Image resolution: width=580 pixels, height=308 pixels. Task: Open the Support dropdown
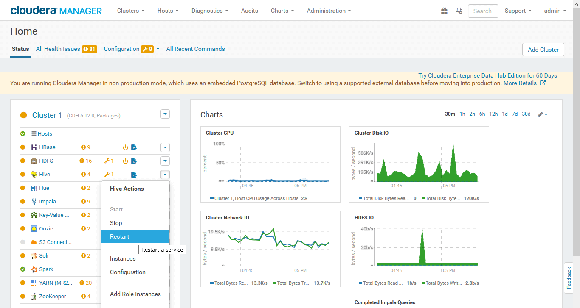(518, 11)
